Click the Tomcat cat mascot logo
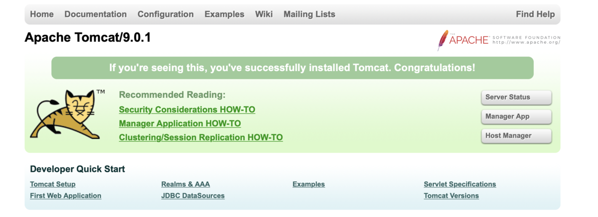The width and height of the screenshot is (598, 217). click(x=65, y=115)
